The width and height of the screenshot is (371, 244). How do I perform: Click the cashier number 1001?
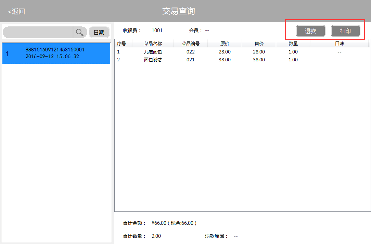tap(157, 30)
